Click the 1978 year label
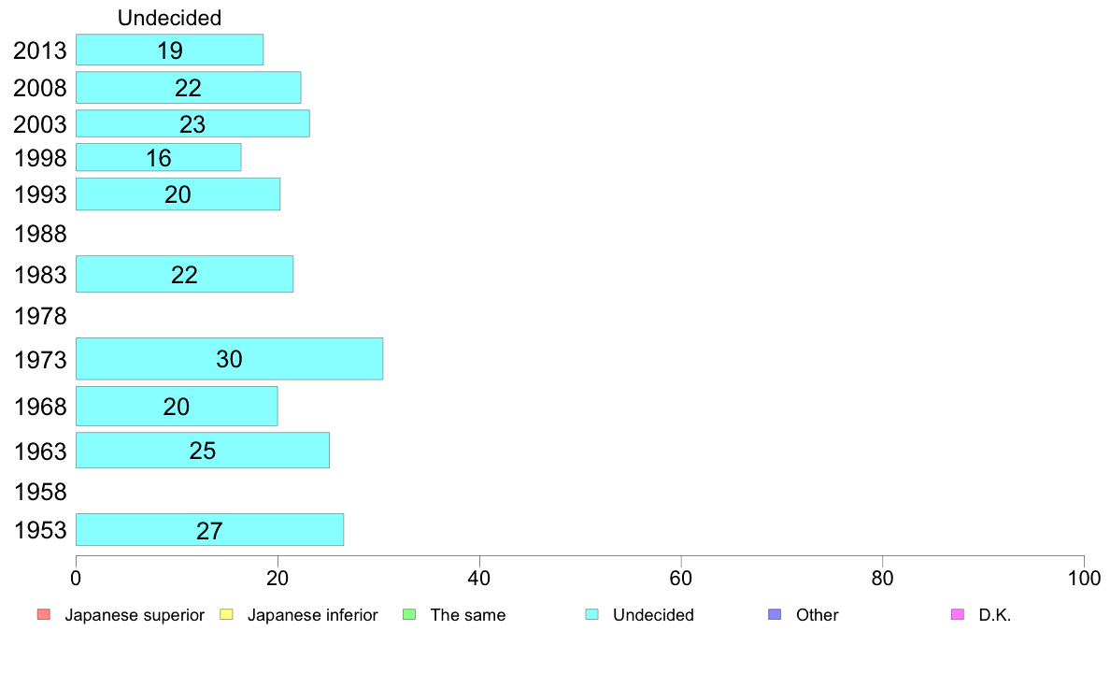The image size is (1110, 688). coord(40,316)
